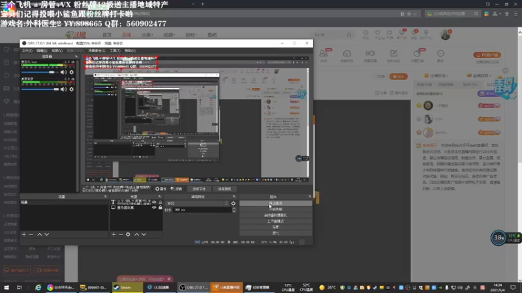This screenshot has width=522, height=293.
Task: Open 帮助(H) menu in OBS
Action: click(130, 51)
